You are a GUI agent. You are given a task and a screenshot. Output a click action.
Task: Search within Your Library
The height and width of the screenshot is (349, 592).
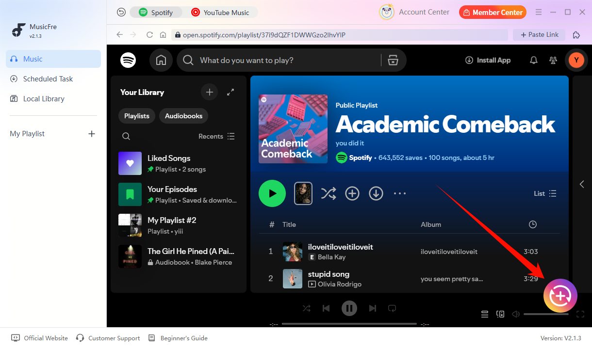click(126, 136)
